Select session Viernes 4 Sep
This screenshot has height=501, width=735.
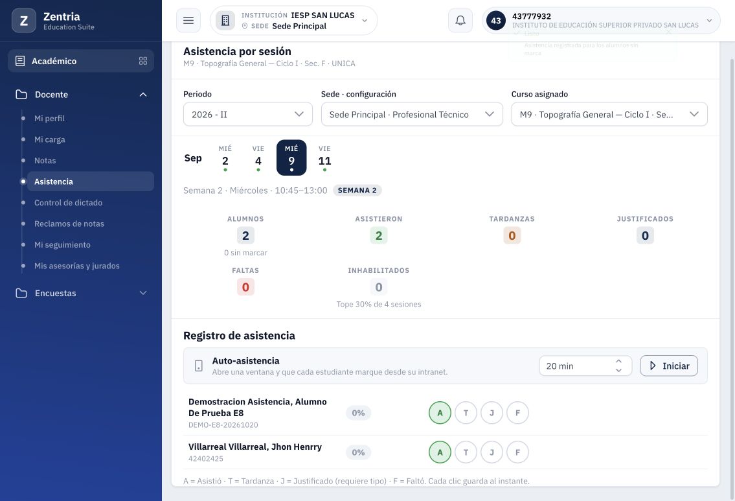pyautogui.click(x=258, y=157)
